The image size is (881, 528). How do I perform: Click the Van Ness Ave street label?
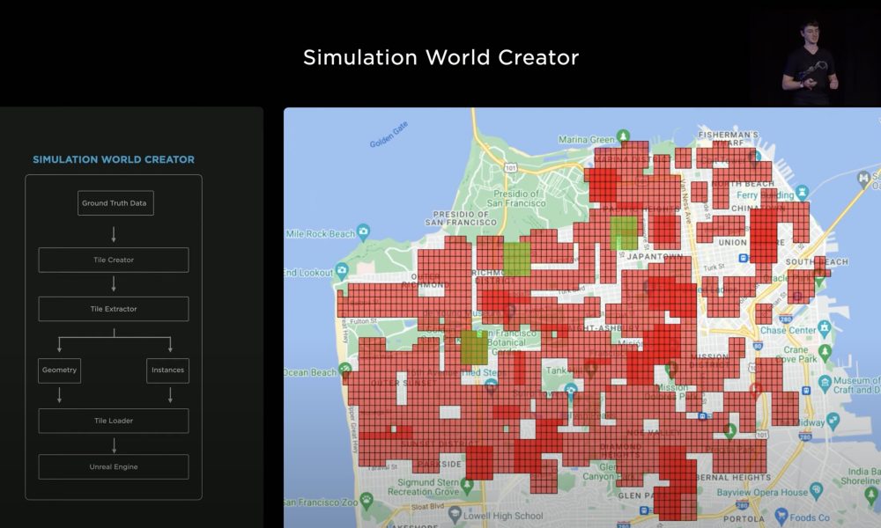point(685,201)
